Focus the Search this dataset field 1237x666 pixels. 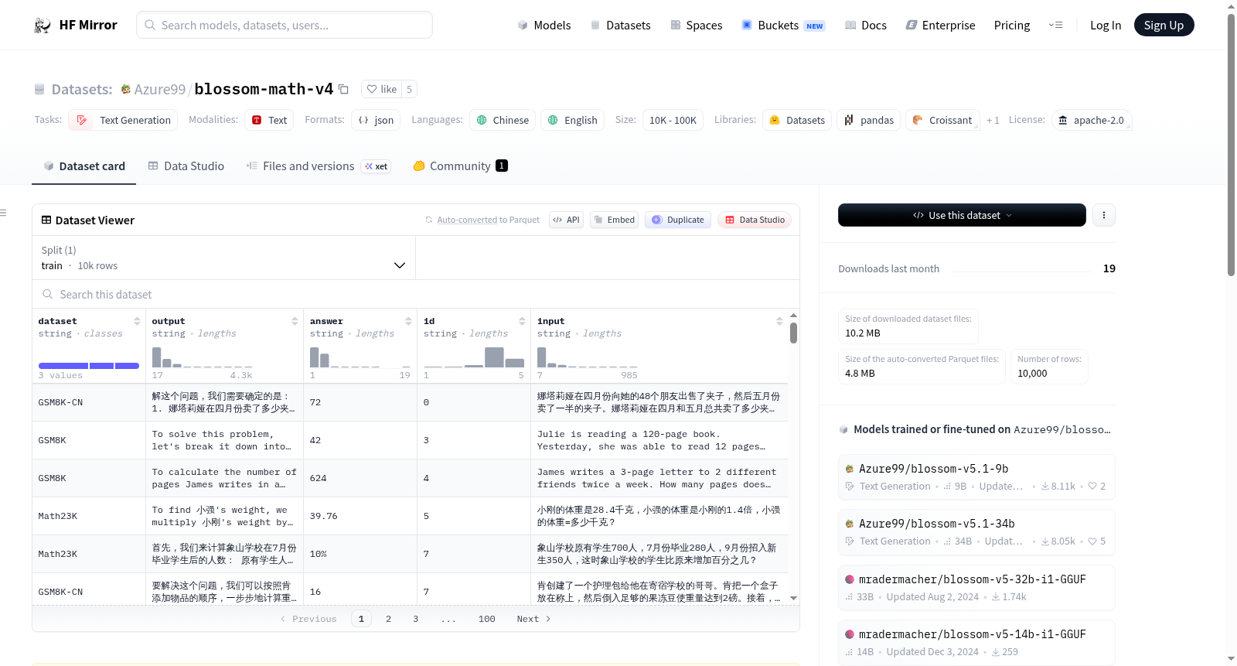click(x=416, y=294)
